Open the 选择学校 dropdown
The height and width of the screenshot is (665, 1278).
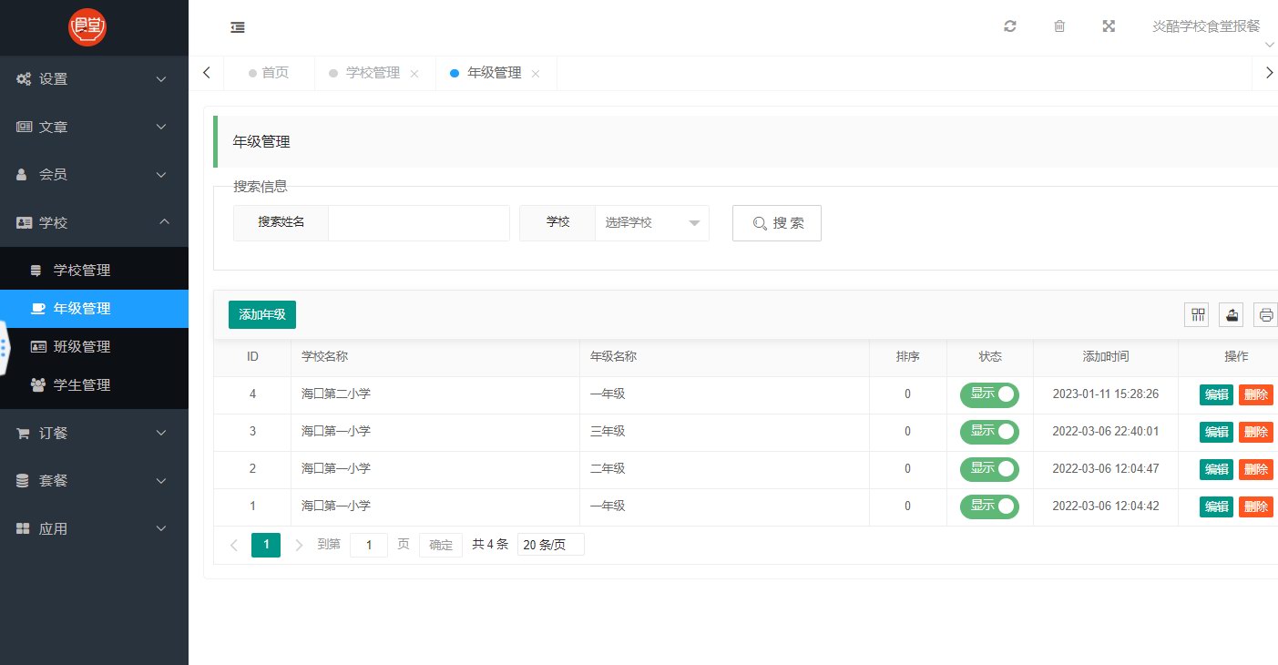point(651,223)
